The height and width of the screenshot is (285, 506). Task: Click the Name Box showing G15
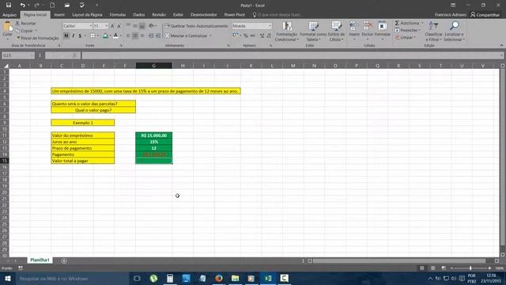(17, 55)
